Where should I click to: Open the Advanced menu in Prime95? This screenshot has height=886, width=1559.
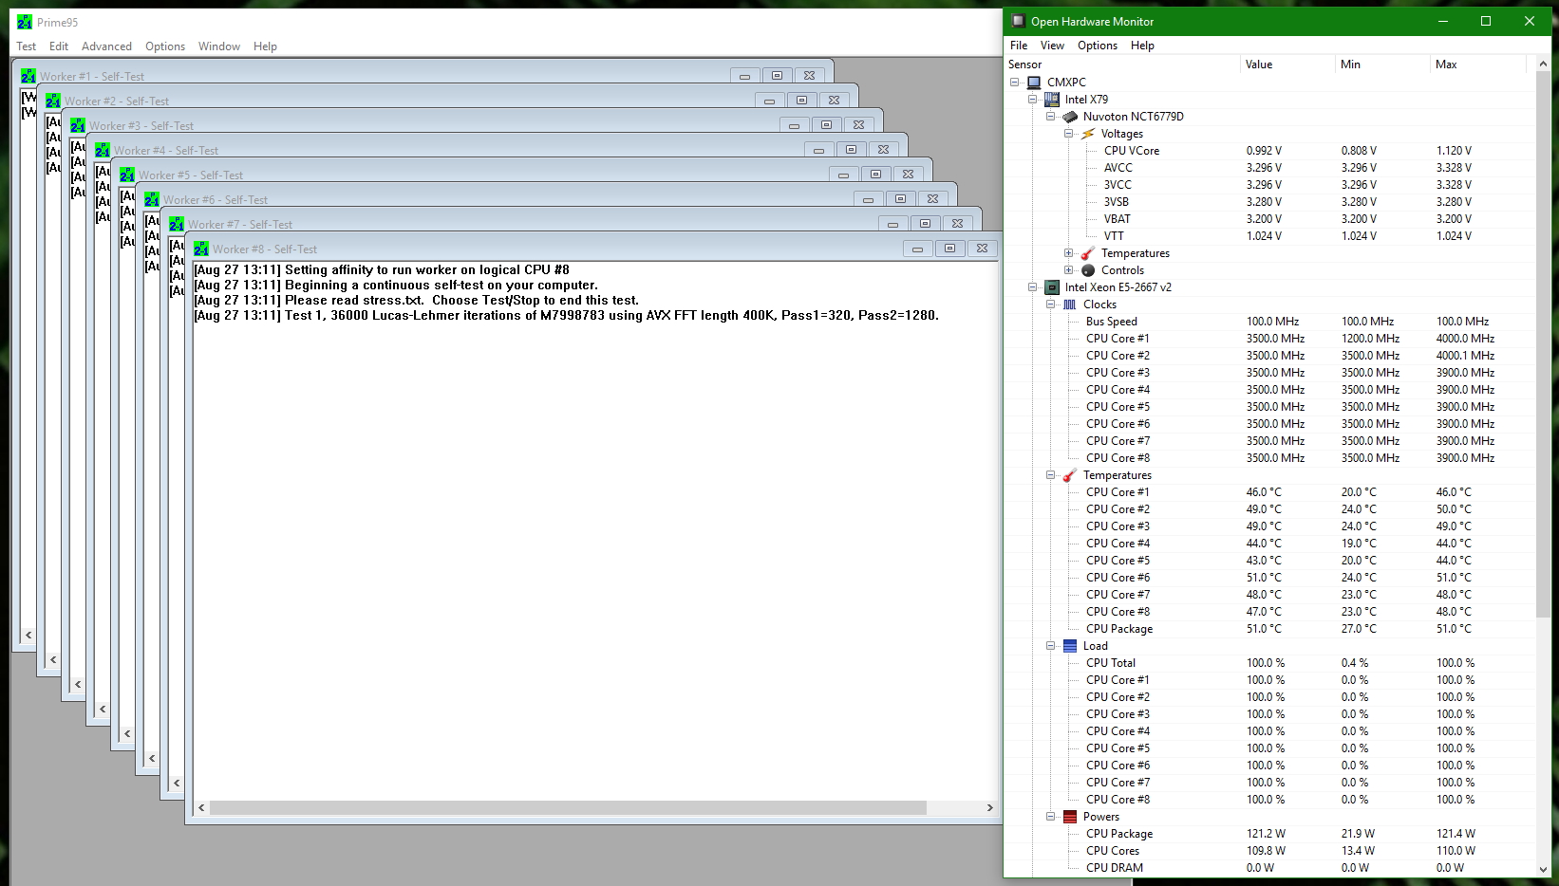tap(106, 46)
